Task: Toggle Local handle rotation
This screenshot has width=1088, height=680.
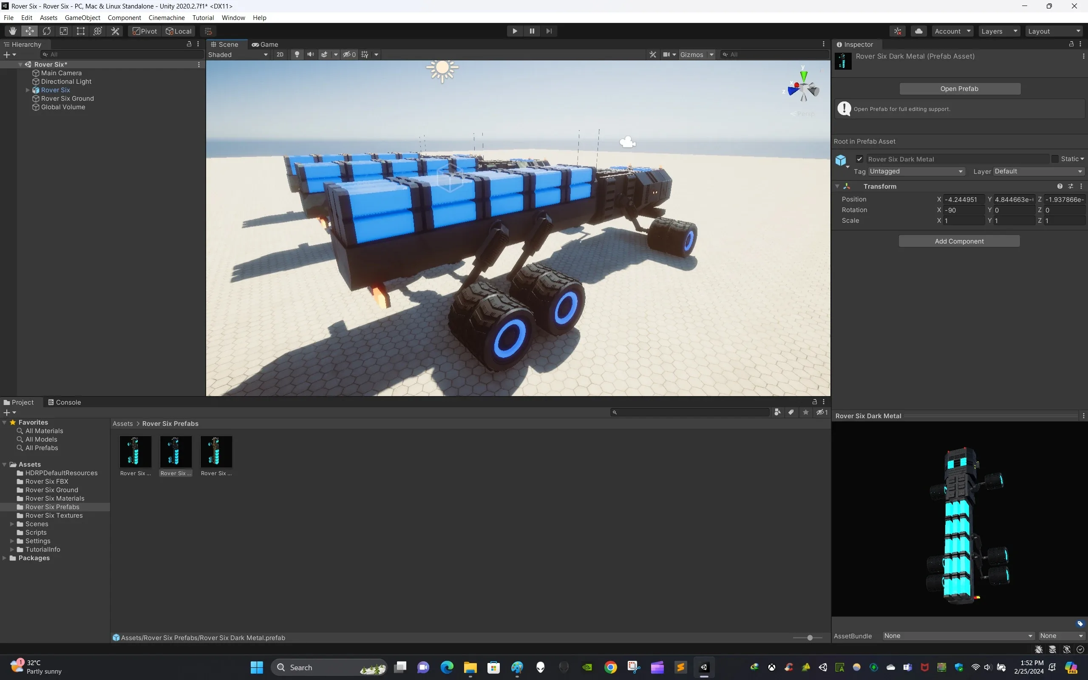Action: point(178,31)
